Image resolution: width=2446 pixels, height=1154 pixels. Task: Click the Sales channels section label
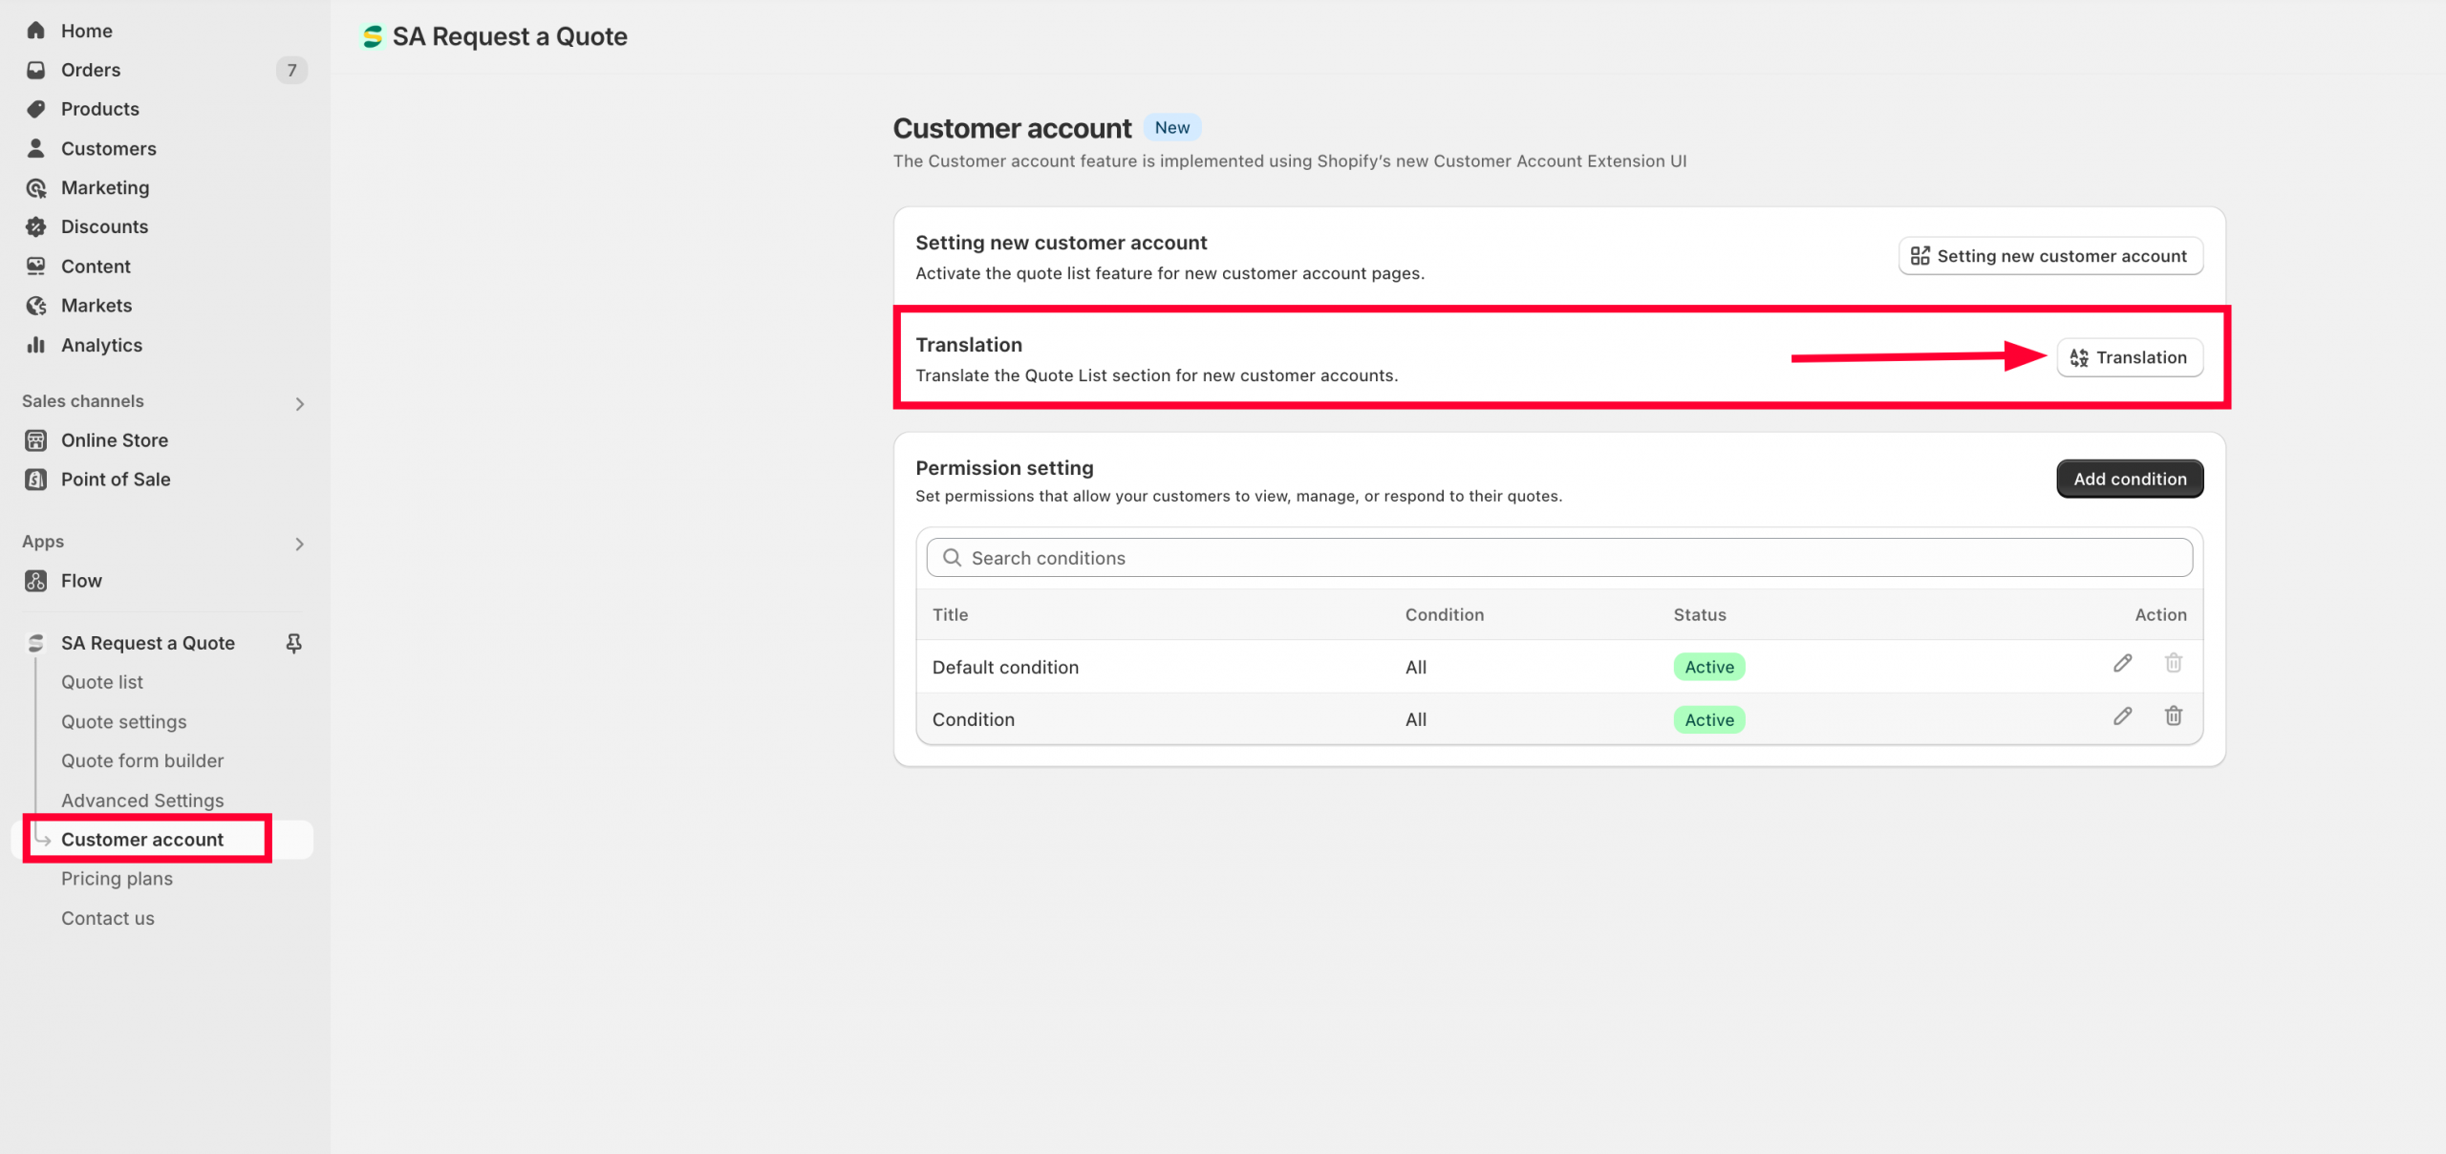(83, 401)
